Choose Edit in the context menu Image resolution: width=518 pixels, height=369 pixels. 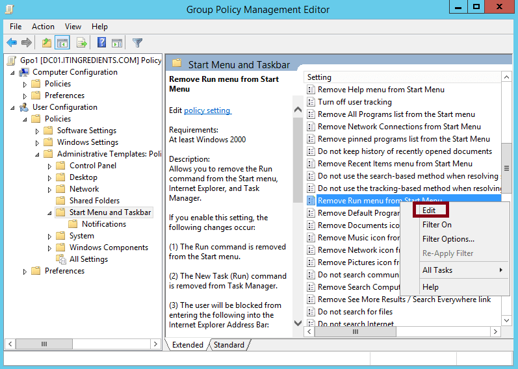point(429,210)
